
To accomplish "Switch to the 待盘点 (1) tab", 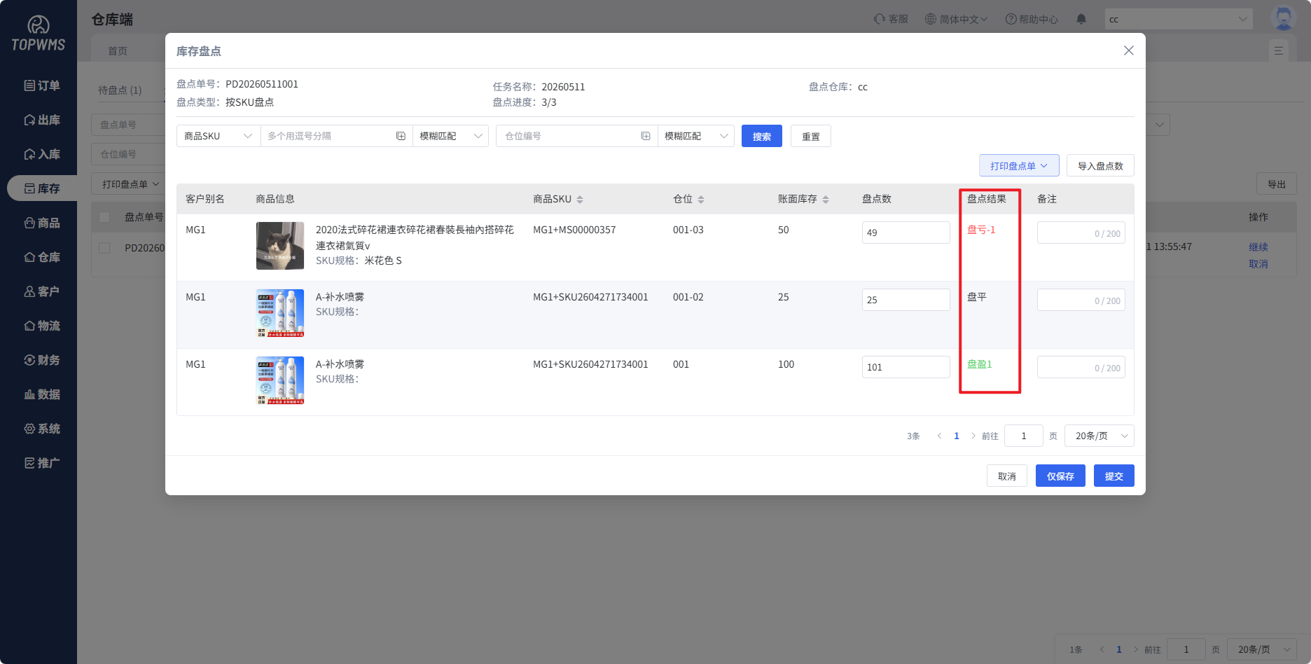I will coord(120,90).
